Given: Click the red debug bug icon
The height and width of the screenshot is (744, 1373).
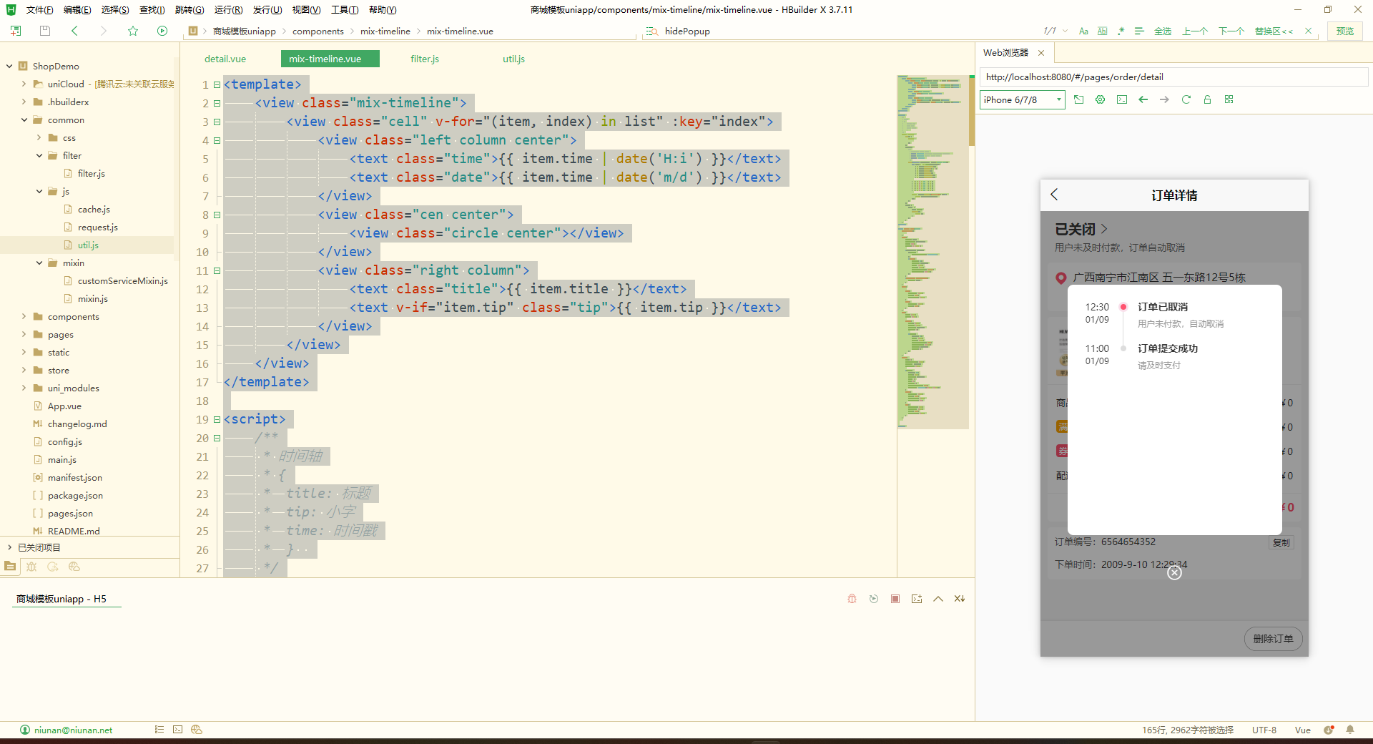Looking at the screenshot, I should (x=852, y=599).
